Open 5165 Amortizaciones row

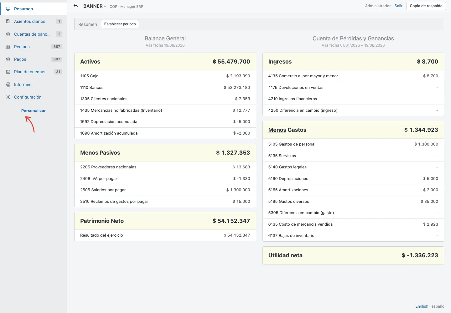pos(353,190)
